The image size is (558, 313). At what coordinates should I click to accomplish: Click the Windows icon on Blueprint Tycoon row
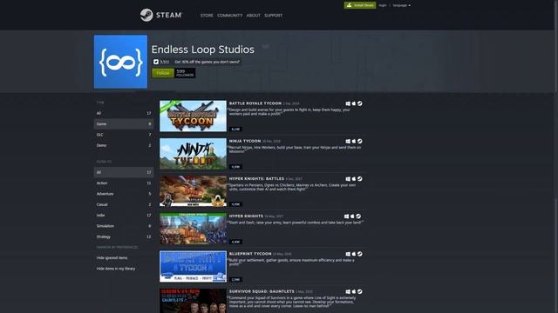(348, 254)
